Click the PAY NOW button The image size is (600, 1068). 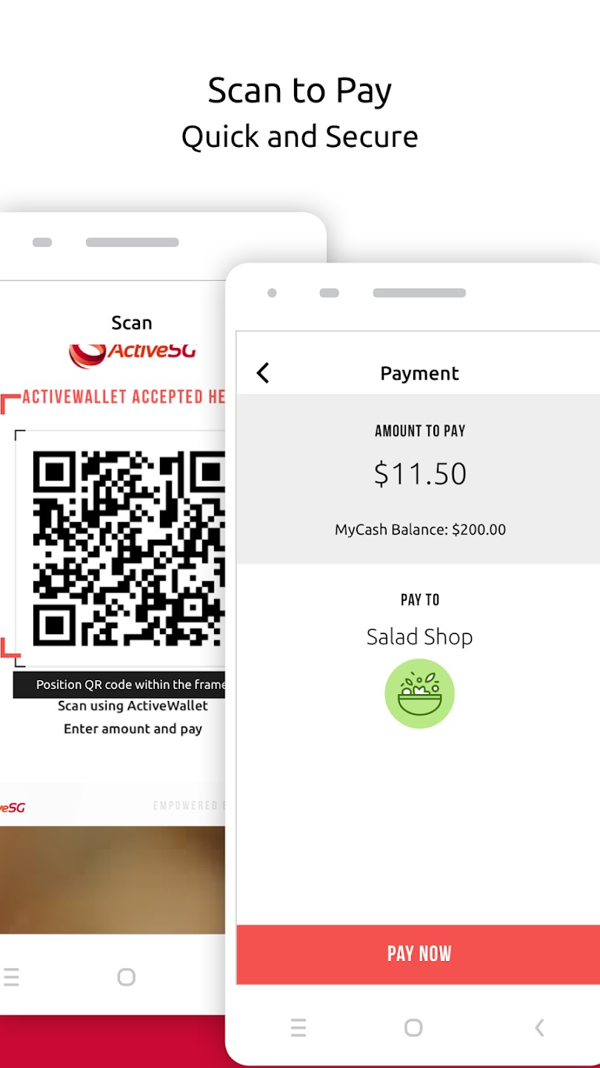[418, 954]
